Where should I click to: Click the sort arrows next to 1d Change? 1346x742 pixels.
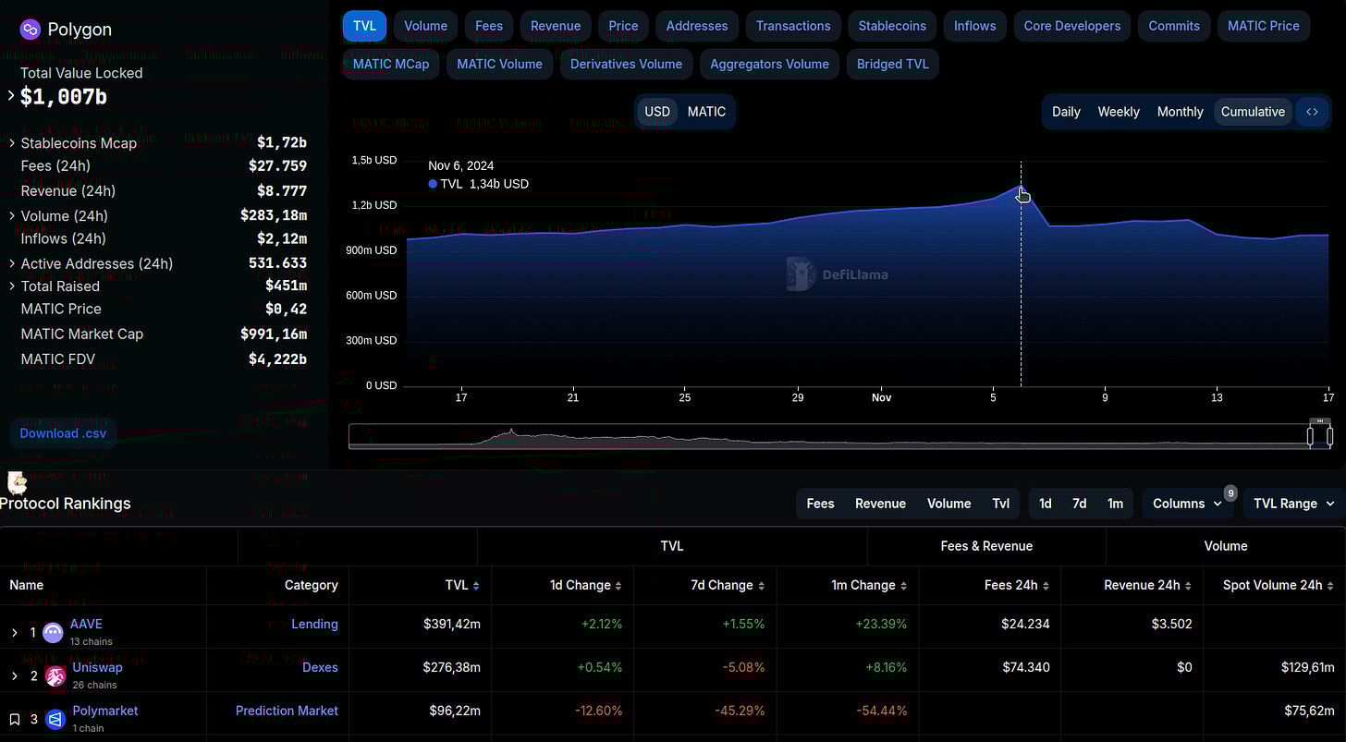618,586
